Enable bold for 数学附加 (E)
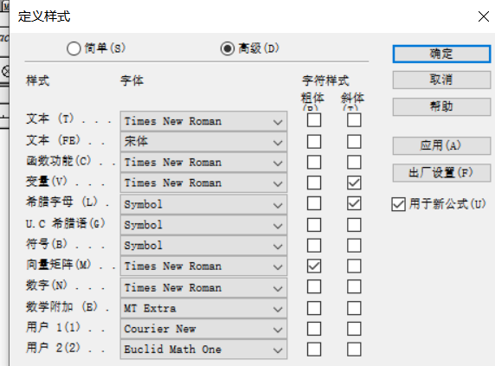Viewport: 495px width, 366px height. tap(314, 308)
